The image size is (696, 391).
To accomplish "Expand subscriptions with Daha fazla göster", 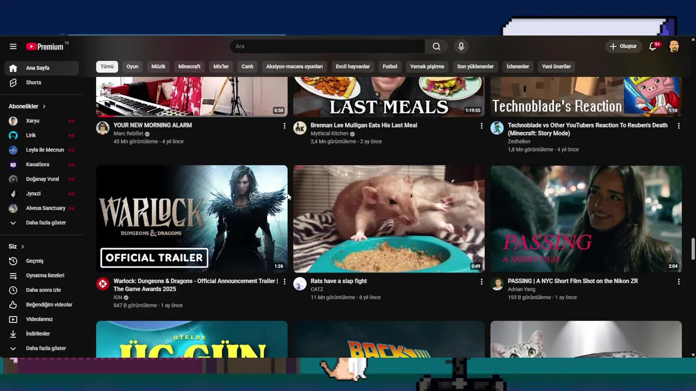I will pos(42,223).
